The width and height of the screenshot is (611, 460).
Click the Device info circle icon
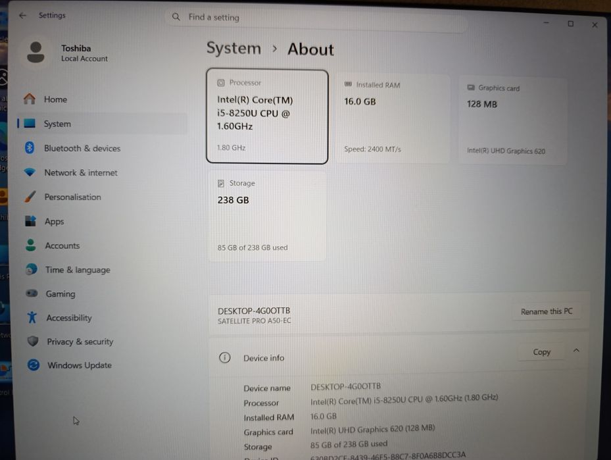(224, 357)
